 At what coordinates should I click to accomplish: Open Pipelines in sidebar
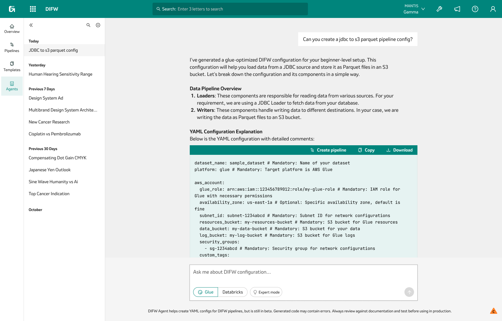[12, 48]
